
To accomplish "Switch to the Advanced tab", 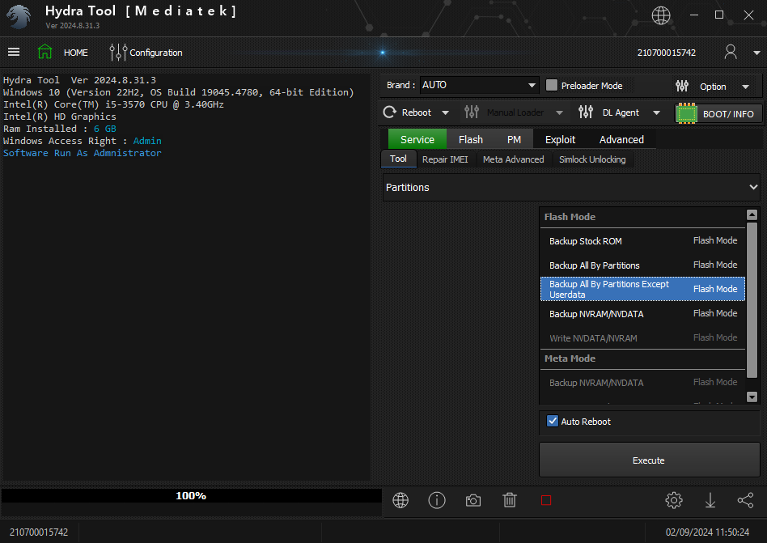I will tap(621, 139).
